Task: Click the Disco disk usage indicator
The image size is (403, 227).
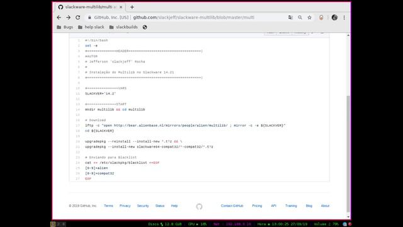Action: click(165, 224)
